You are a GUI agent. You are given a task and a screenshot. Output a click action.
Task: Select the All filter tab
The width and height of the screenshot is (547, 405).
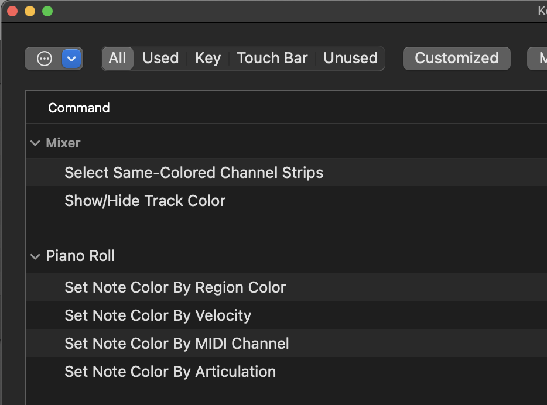[x=117, y=58]
